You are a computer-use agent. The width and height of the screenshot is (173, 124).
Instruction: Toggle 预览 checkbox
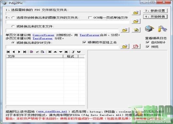(x=148, y=47)
